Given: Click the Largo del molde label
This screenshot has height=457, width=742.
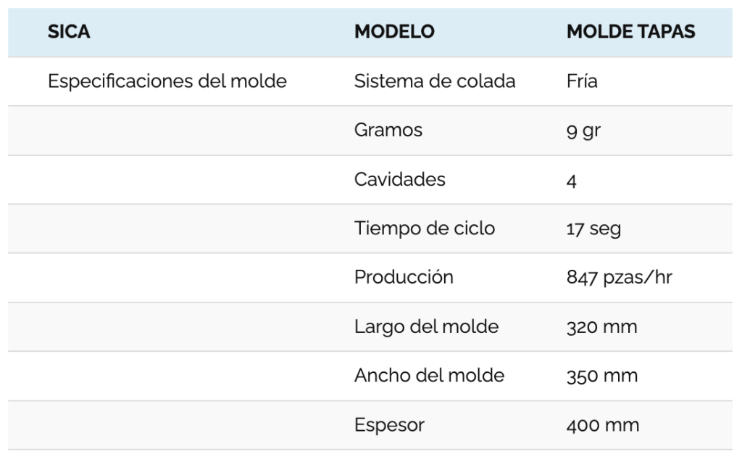Looking at the screenshot, I should (x=426, y=326).
